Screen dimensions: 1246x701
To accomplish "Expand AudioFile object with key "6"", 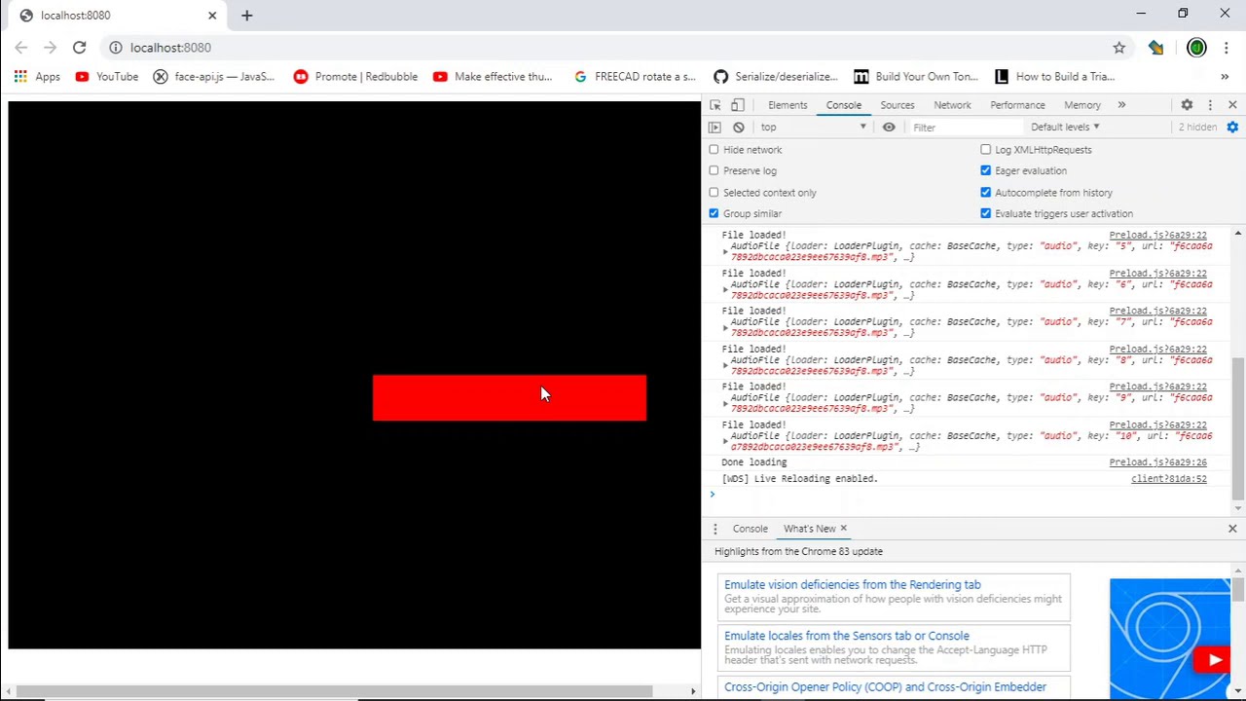I will (725, 290).
